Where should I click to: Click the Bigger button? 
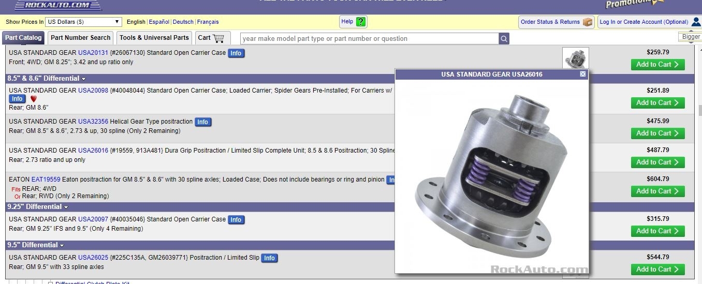pos(691,37)
